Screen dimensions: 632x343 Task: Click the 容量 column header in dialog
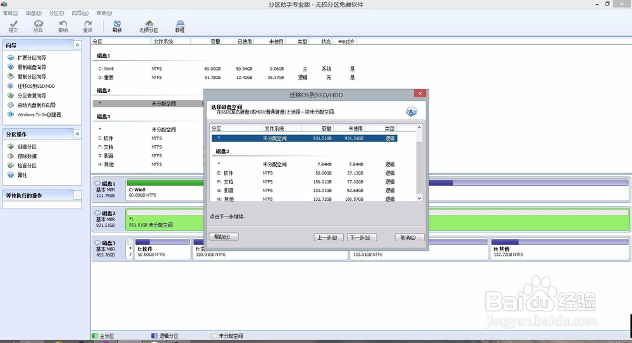pyautogui.click(x=317, y=128)
